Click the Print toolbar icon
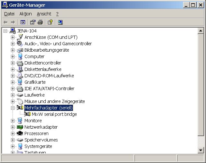 (40, 22)
